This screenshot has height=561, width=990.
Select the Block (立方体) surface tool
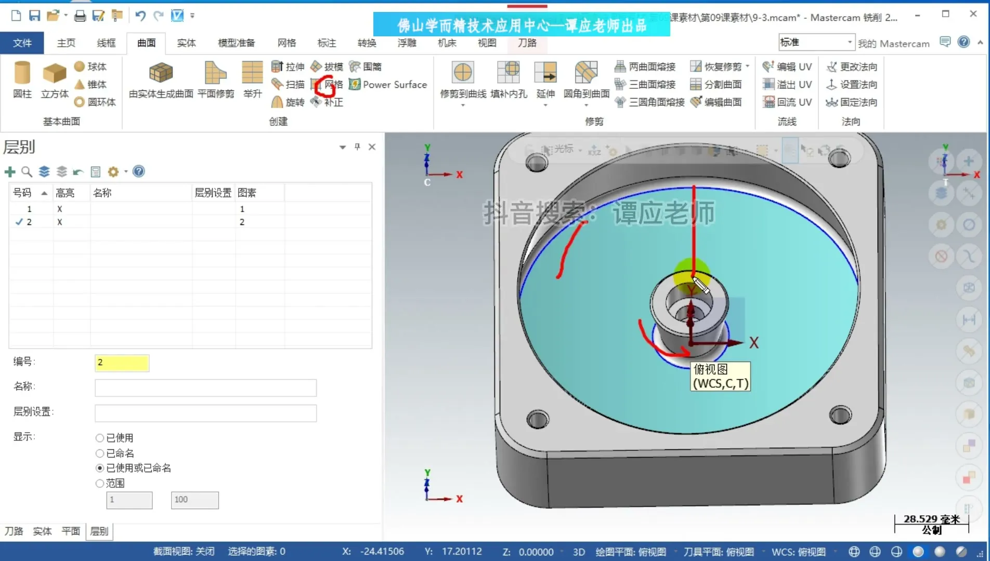(x=55, y=79)
